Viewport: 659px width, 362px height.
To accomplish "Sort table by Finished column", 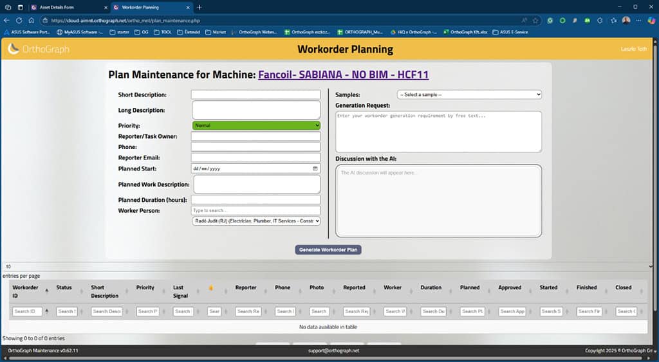I will [x=587, y=287].
